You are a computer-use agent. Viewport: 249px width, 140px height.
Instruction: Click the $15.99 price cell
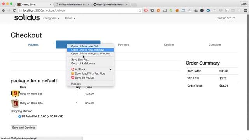[x=89, y=103]
